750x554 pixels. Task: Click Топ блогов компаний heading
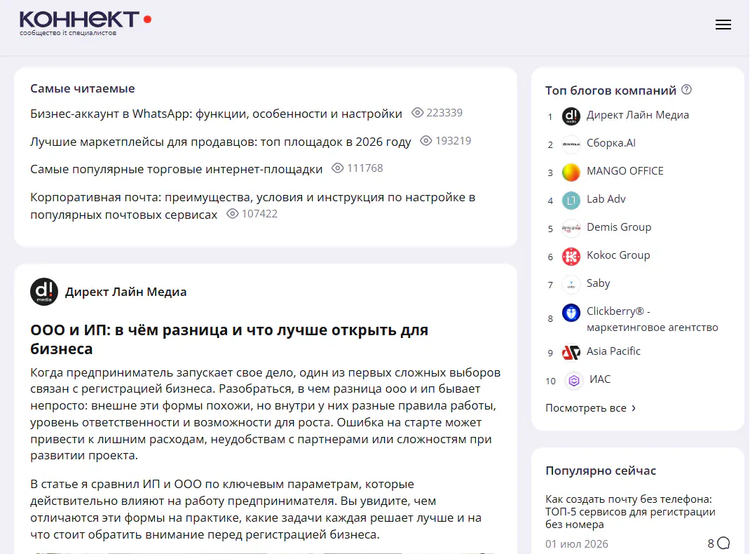(611, 90)
